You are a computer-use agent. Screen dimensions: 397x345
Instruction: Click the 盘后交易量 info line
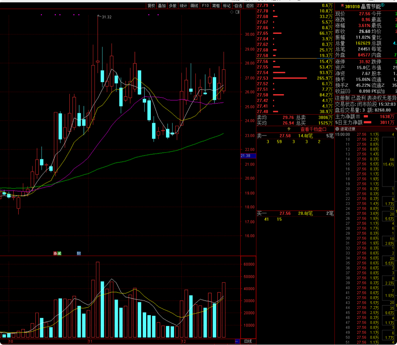tap(363, 110)
